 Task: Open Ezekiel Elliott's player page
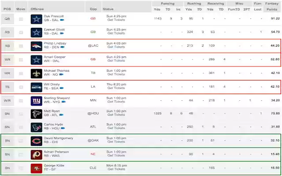click(54, 29)
